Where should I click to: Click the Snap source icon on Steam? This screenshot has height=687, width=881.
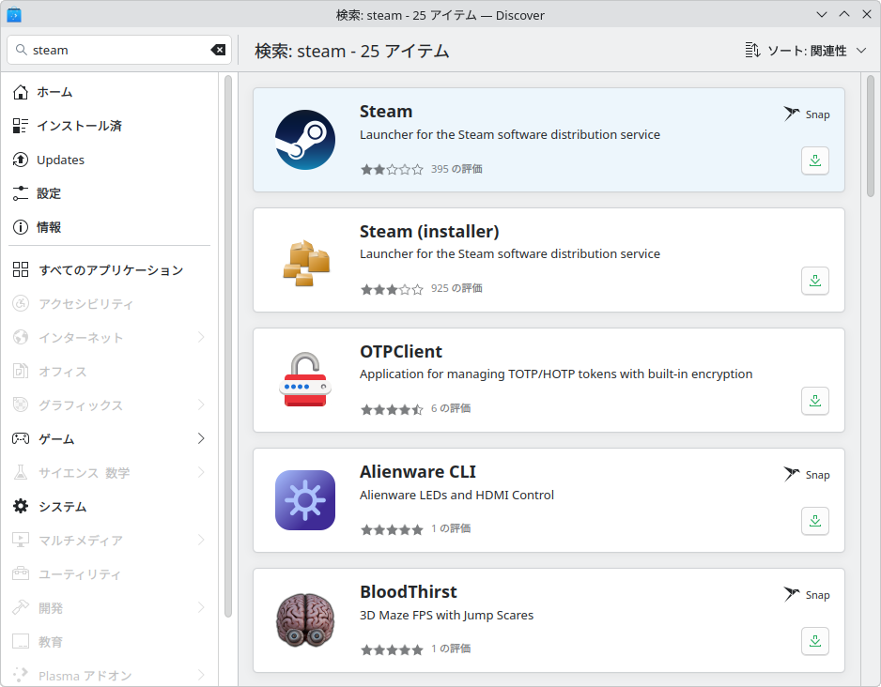tap(792, 114)
